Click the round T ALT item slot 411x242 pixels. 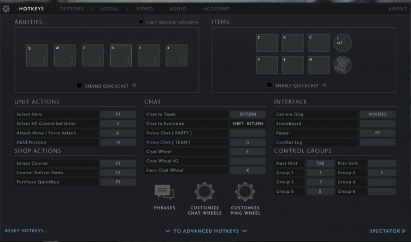click(x=343, y=43)
